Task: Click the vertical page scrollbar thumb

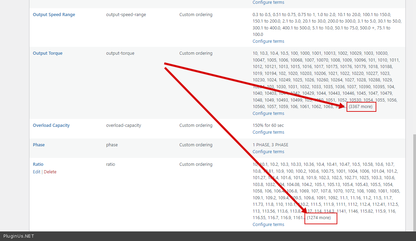Action: 414,181
